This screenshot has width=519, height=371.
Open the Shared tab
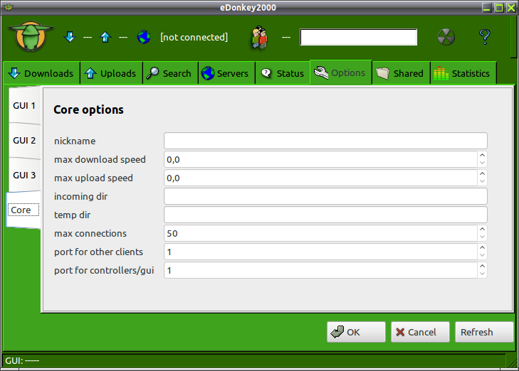coord(401,73)
